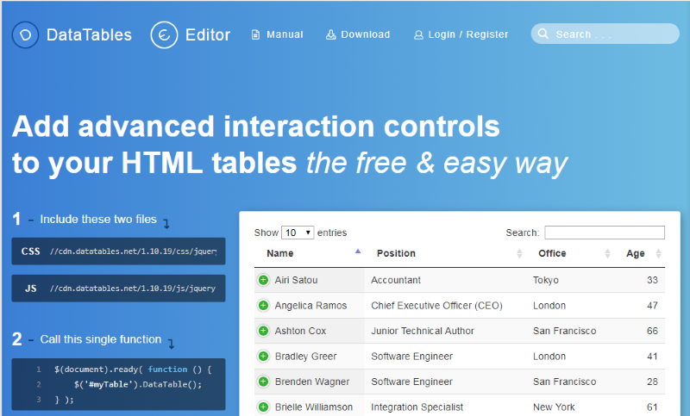Click the New York office cell
Viewport: 690px width, 416px height.
pos(554,407)
